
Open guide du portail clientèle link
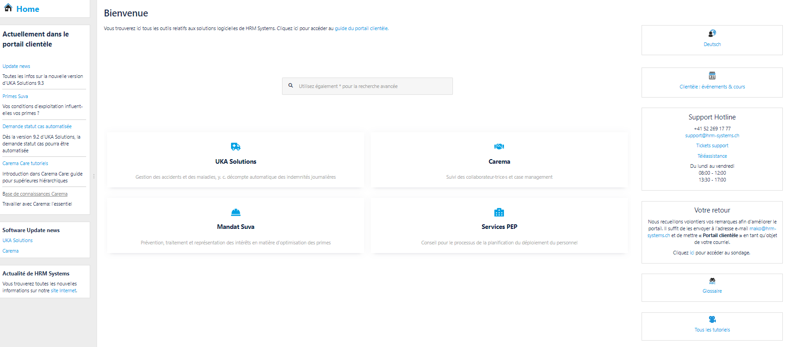tap(362, 28)
